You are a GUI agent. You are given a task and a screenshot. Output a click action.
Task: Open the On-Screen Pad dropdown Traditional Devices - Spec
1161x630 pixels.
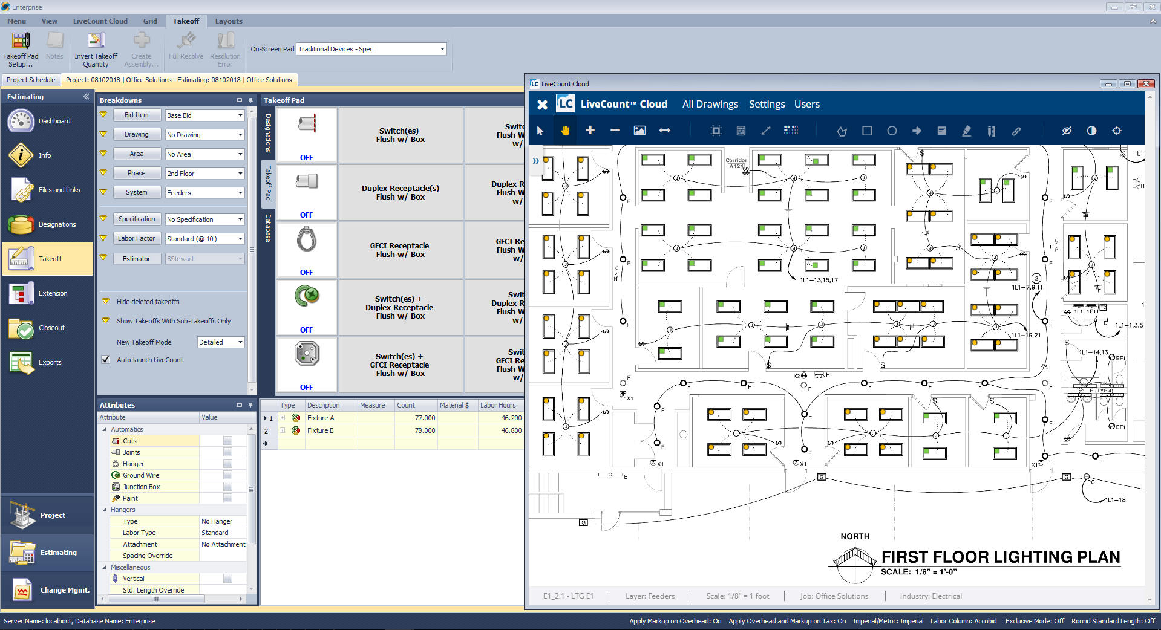442,49
